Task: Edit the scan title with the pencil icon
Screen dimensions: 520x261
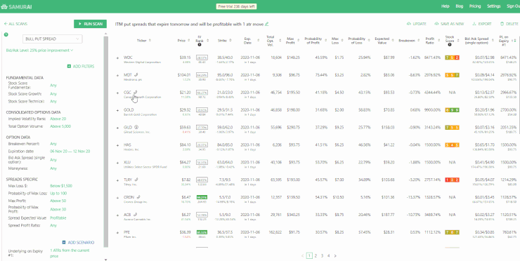Action: pyautogui.click(x=266, y=24)
